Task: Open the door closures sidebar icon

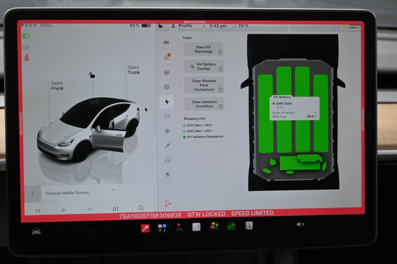Action: [167, 160]
